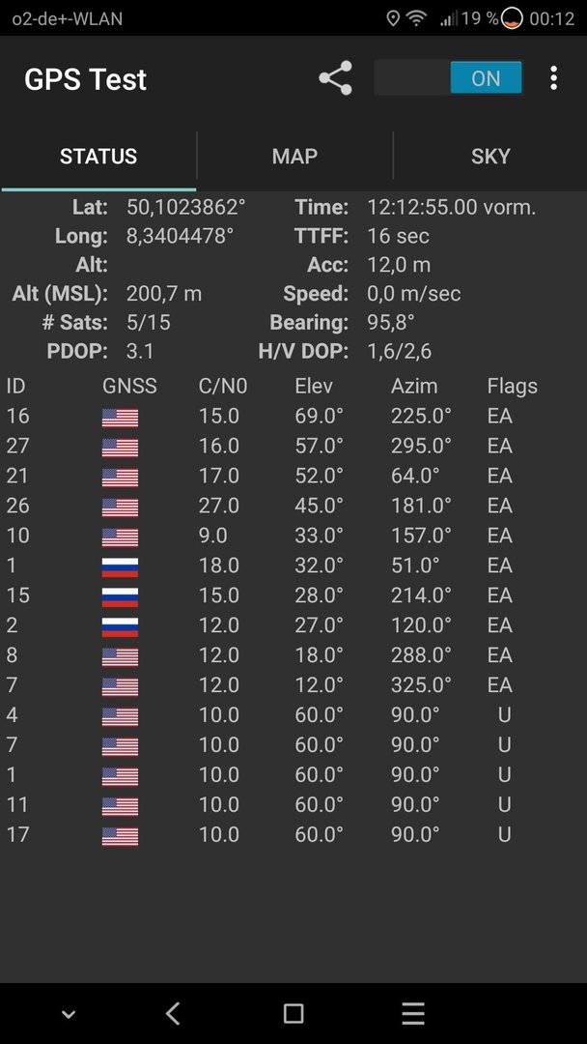Switch to the MAP tab
587x1044 pixels.
click(294, 157)
